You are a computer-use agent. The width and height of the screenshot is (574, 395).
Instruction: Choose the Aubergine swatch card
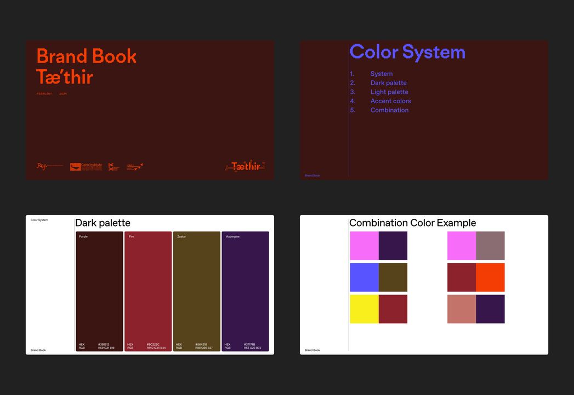coord(245,291)
